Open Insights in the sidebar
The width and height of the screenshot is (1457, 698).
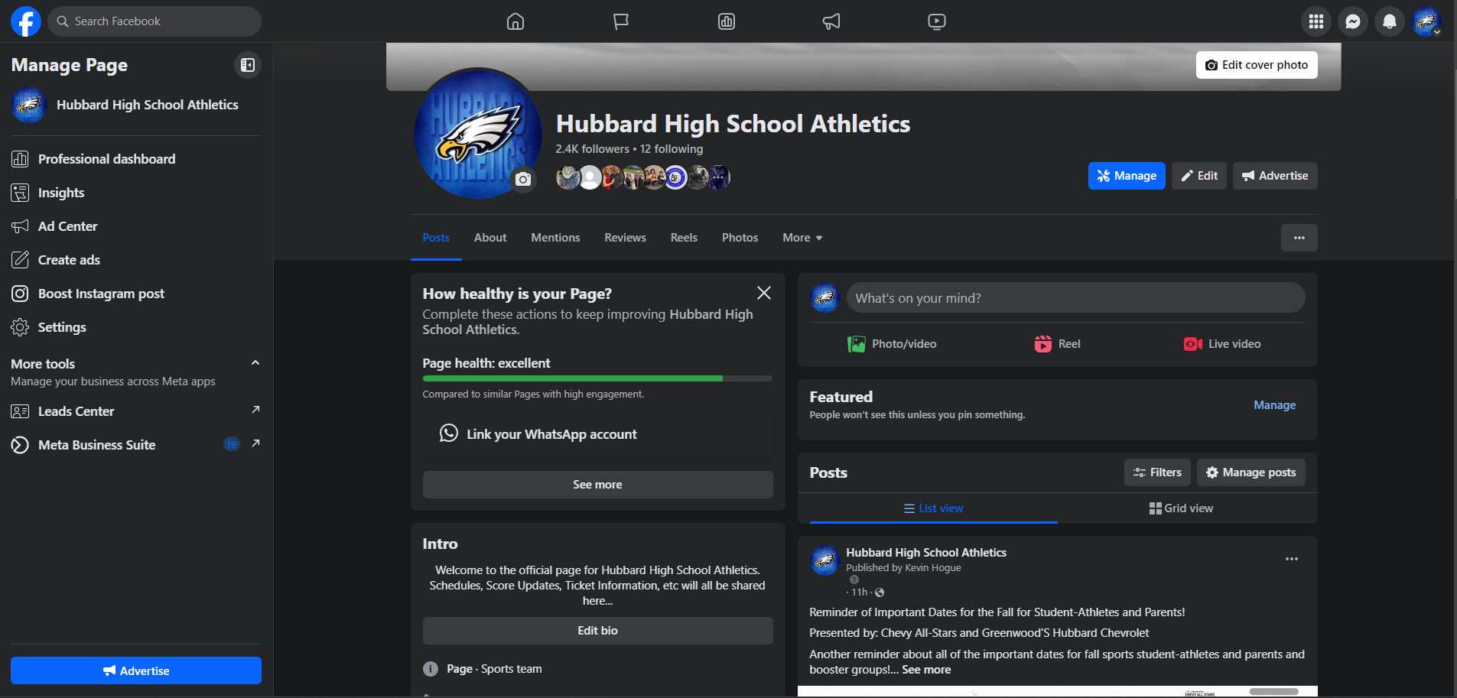tap(136, 193)
